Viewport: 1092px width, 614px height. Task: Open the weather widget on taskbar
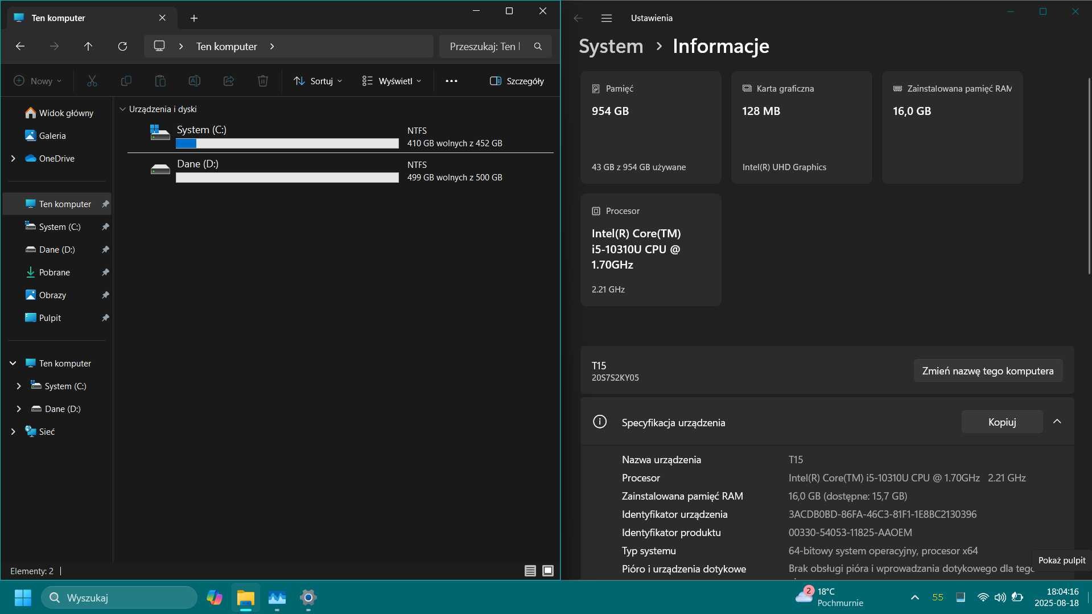point(830,597)
